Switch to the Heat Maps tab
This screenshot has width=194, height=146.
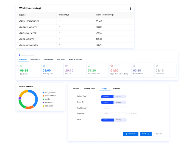[61, 59]
